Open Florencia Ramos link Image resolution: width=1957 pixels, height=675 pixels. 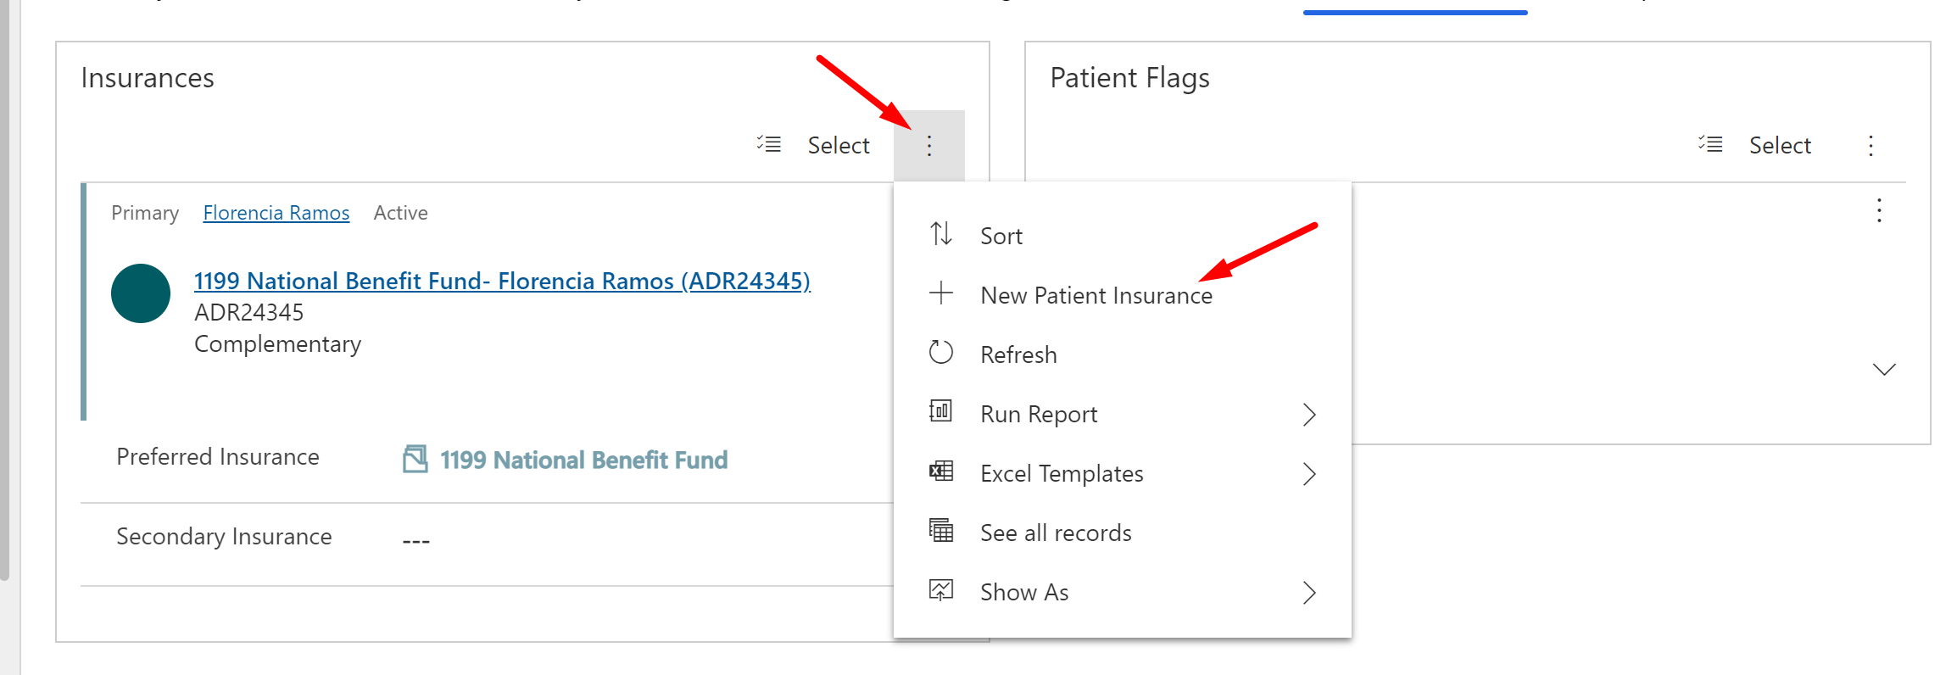click(x=276, y=213)
